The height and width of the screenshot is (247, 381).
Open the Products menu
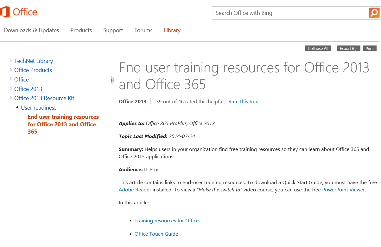(x=81, y=30)
